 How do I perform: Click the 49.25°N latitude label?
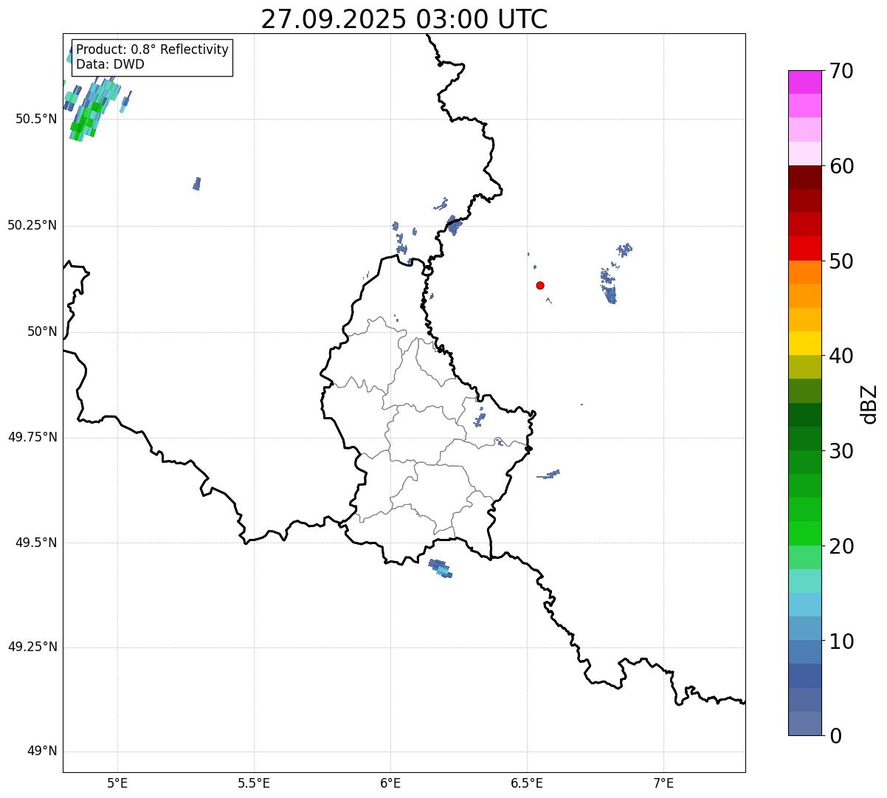32,647
